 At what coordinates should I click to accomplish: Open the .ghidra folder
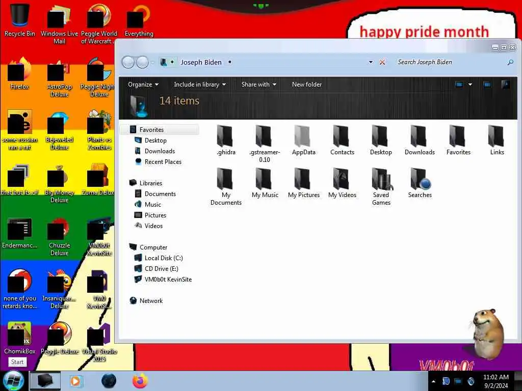point(226,140)
